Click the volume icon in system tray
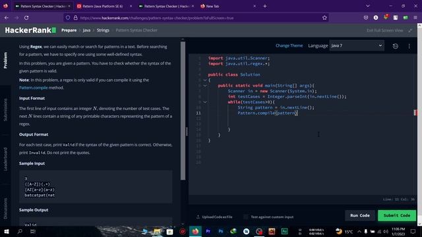Viewport: 422px width, 237px height. coord(386,231)
